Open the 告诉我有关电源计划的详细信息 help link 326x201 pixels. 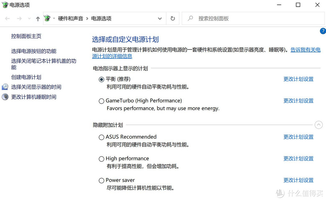pyautogui.click(x=305, y=50)
